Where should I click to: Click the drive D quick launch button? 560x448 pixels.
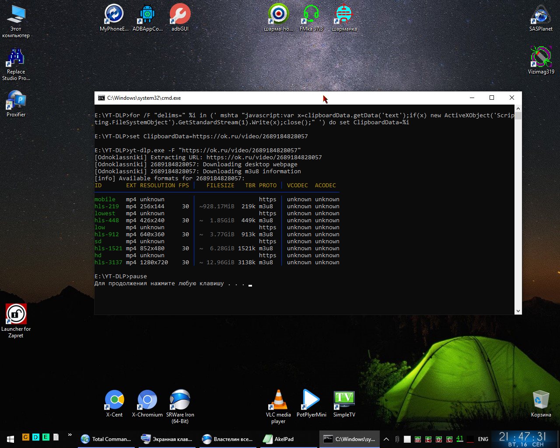(x=35, y=437)
